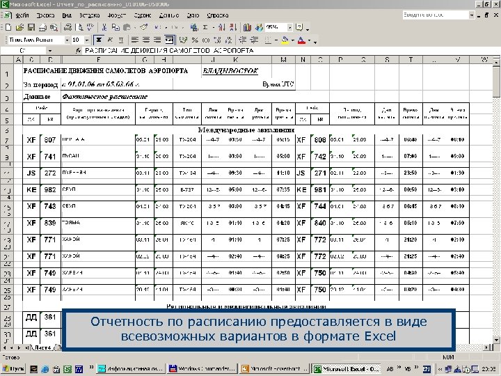Open the fill color dropdown arrow
This screenshot has height=376, width=501.
pyautogui.click(x=292, y=40)
